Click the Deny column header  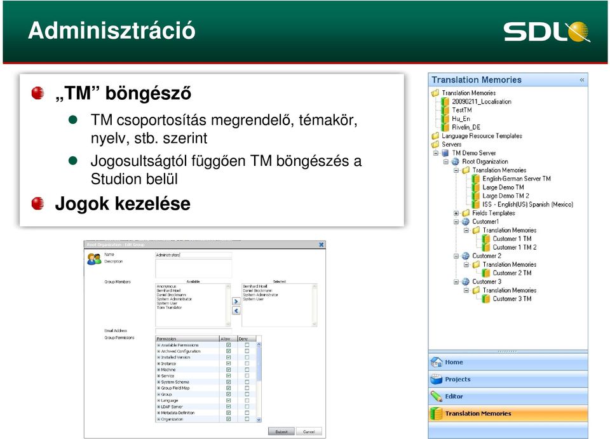click(247, 339)
